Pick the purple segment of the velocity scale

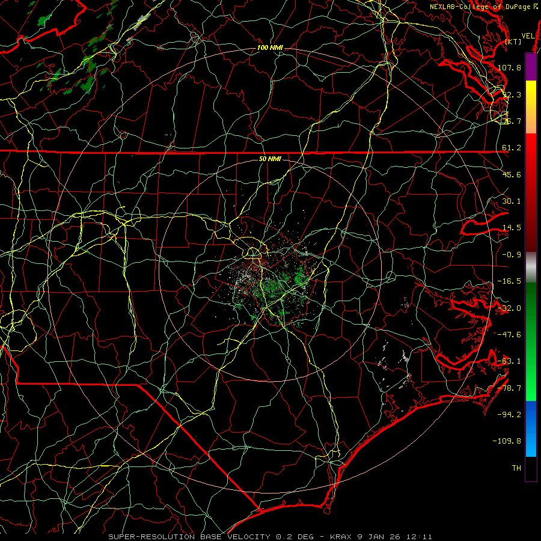(x=531, y=67)
